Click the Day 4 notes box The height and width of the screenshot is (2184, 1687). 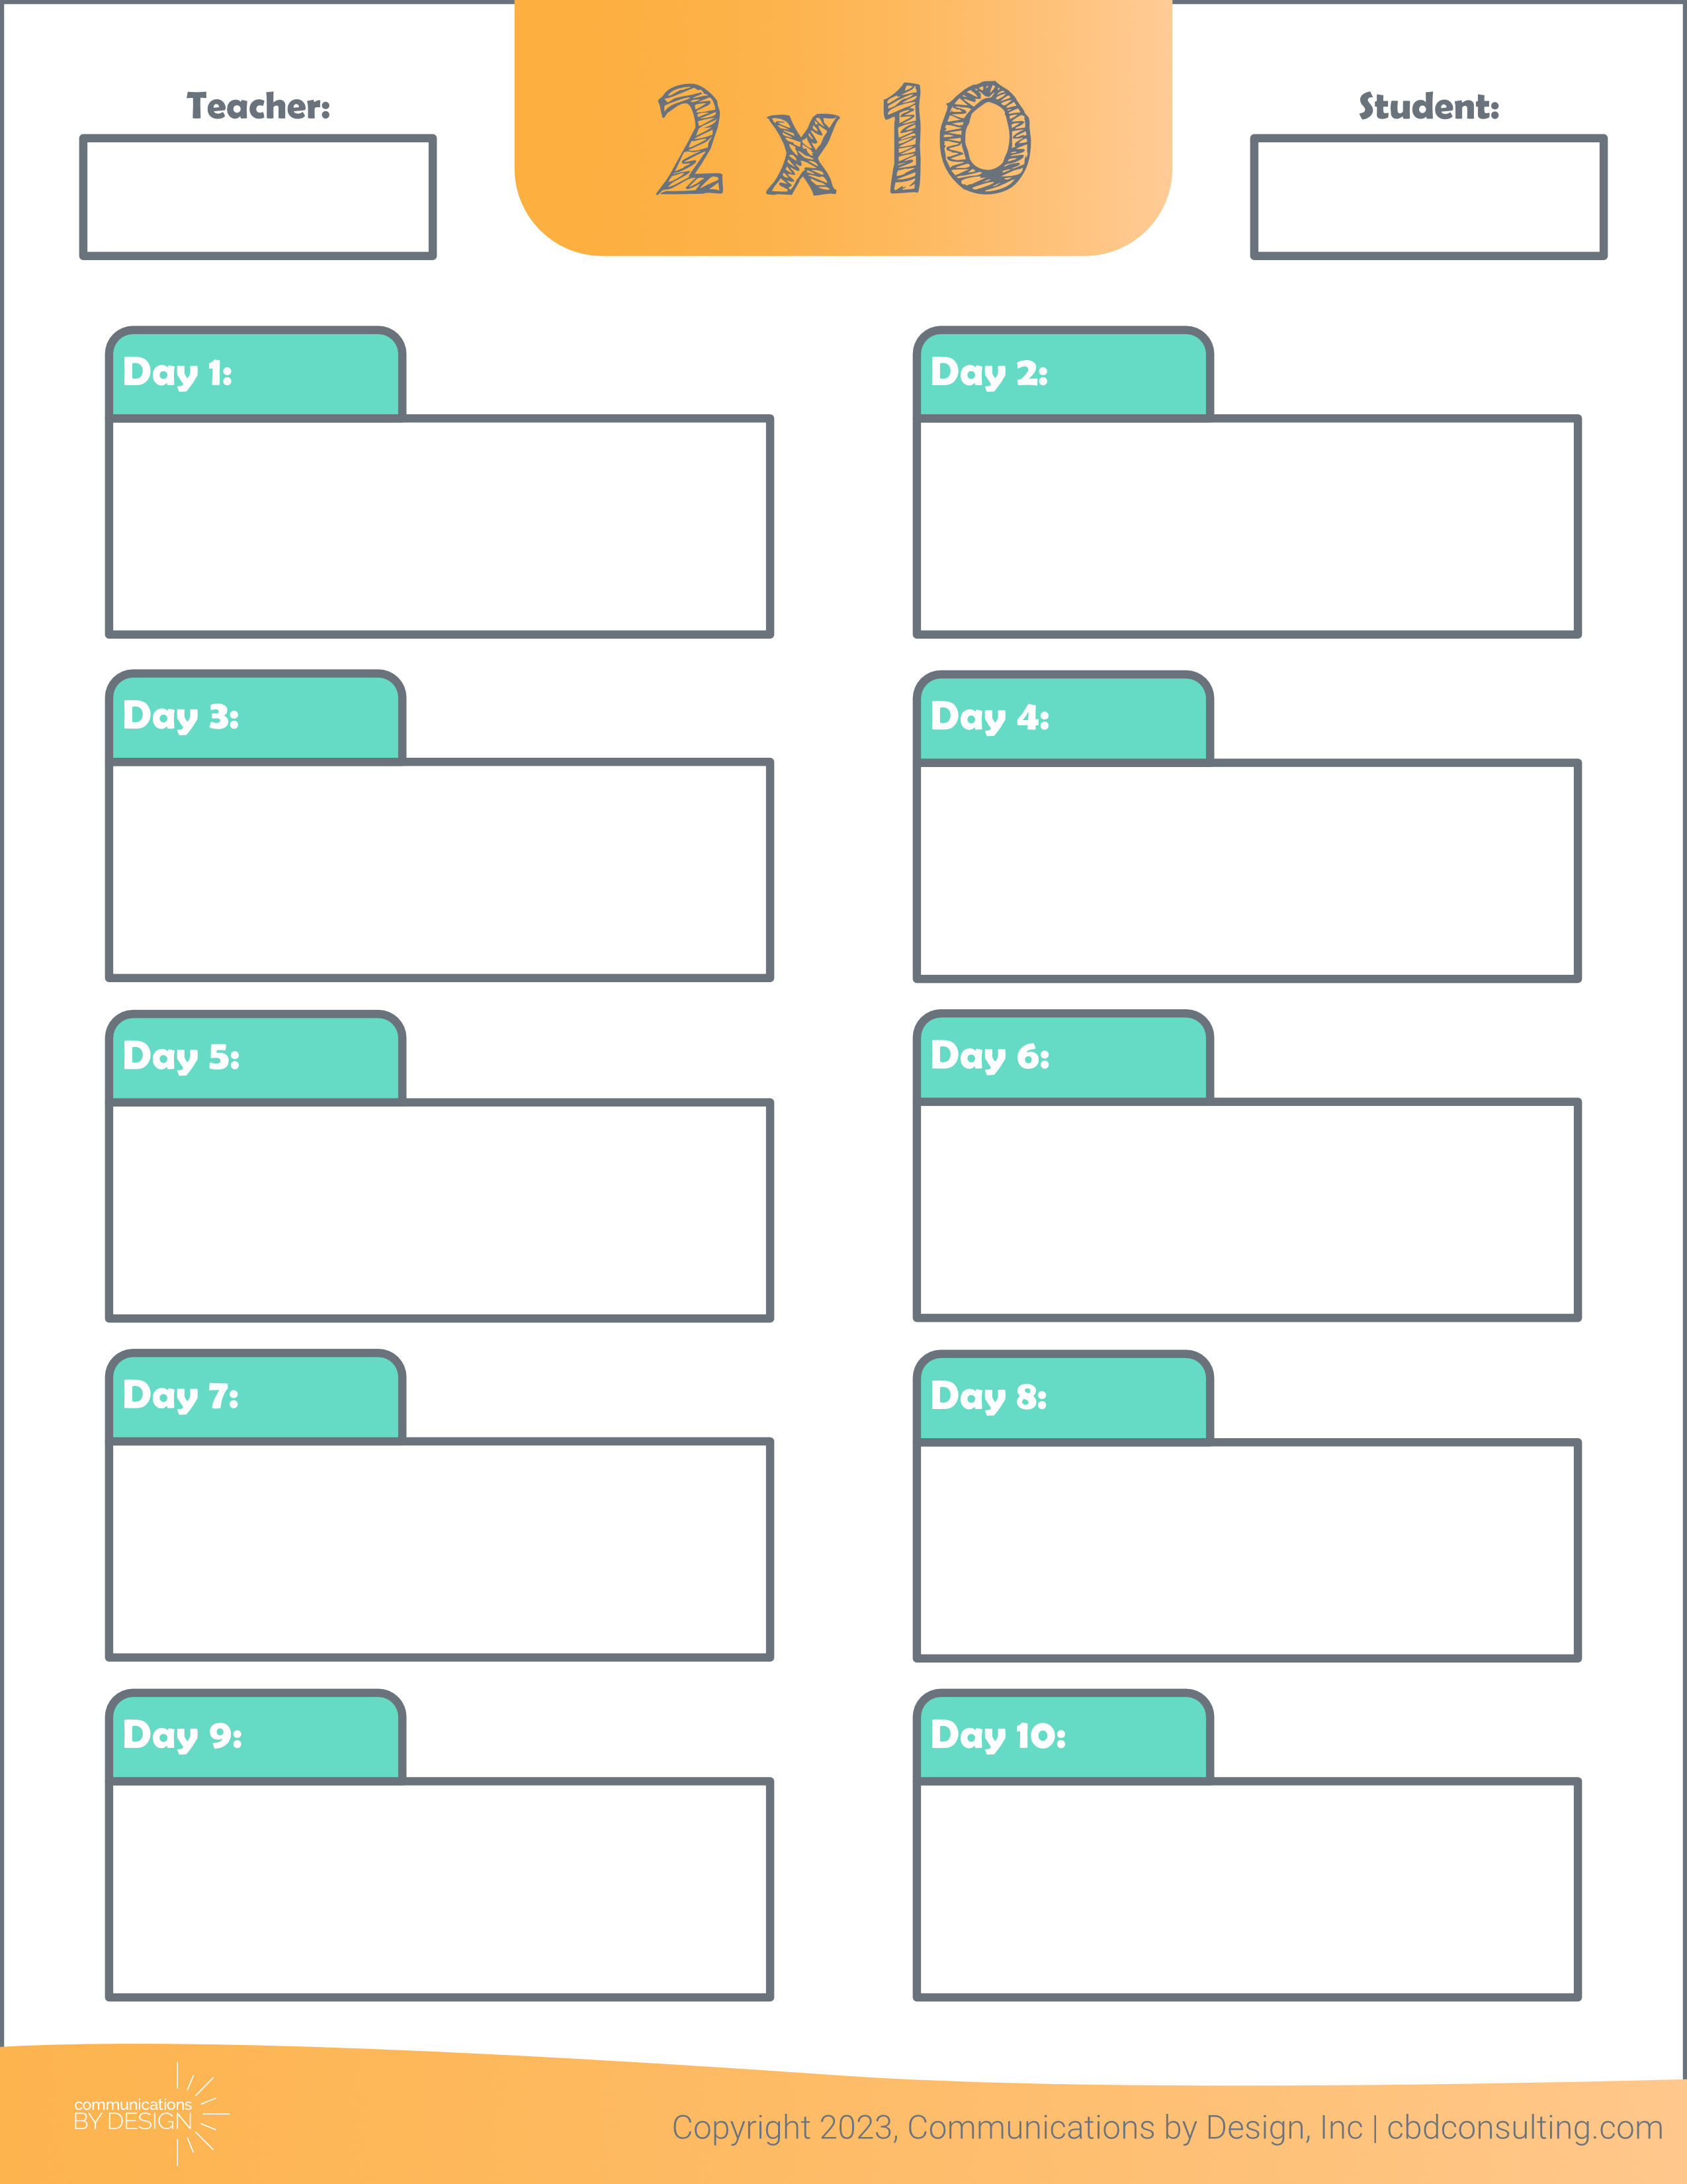(x=1246, y=871)
